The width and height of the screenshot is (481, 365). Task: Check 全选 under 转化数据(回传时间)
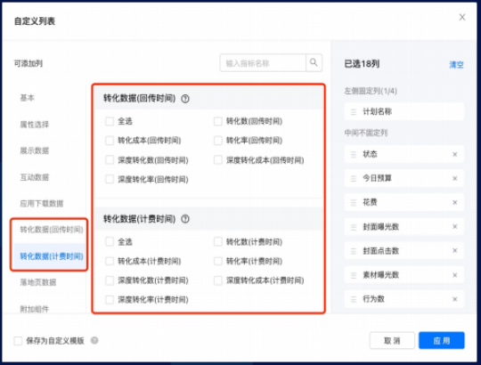coord(110,121)
